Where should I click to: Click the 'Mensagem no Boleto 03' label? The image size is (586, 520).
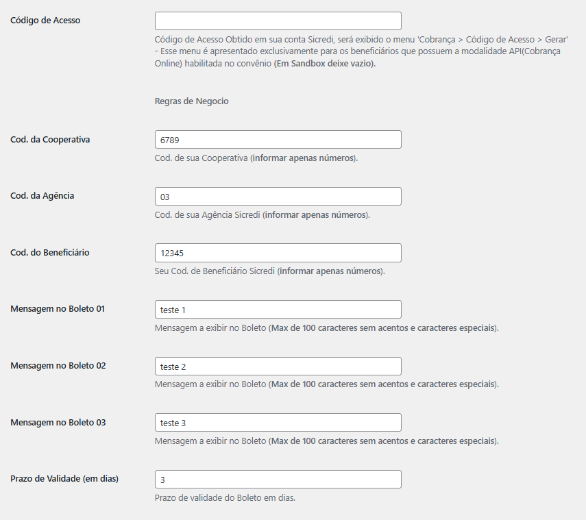[x=58, y=423]
